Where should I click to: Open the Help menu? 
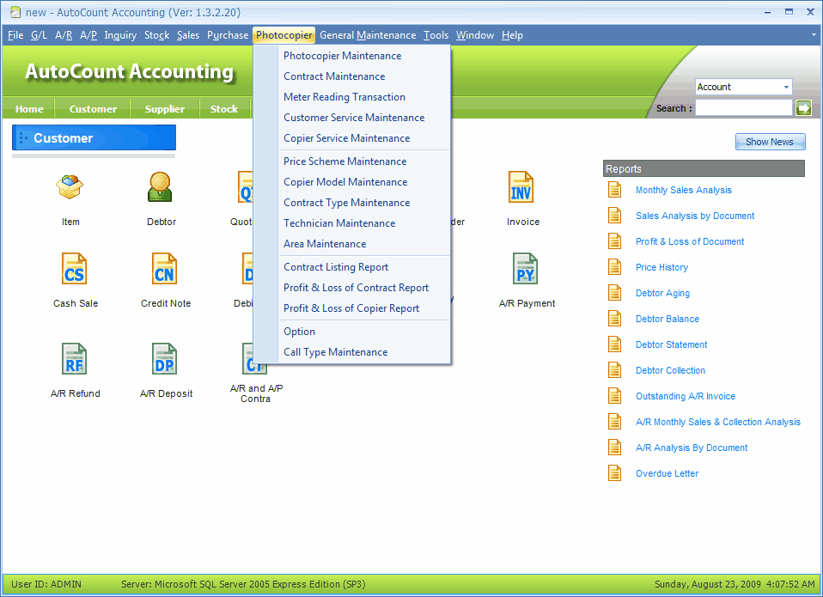(x=512, y=35)
